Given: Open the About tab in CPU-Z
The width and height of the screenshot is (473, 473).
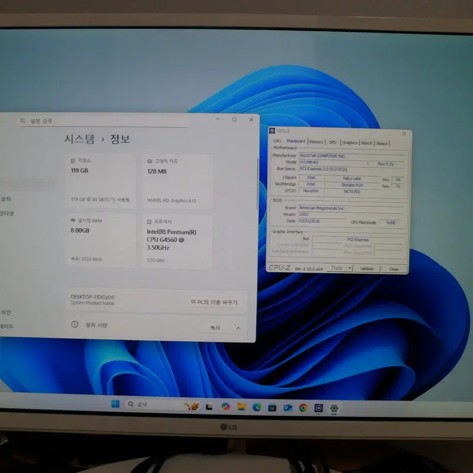Looking at the screenshot, I should [x=381, y=143].
